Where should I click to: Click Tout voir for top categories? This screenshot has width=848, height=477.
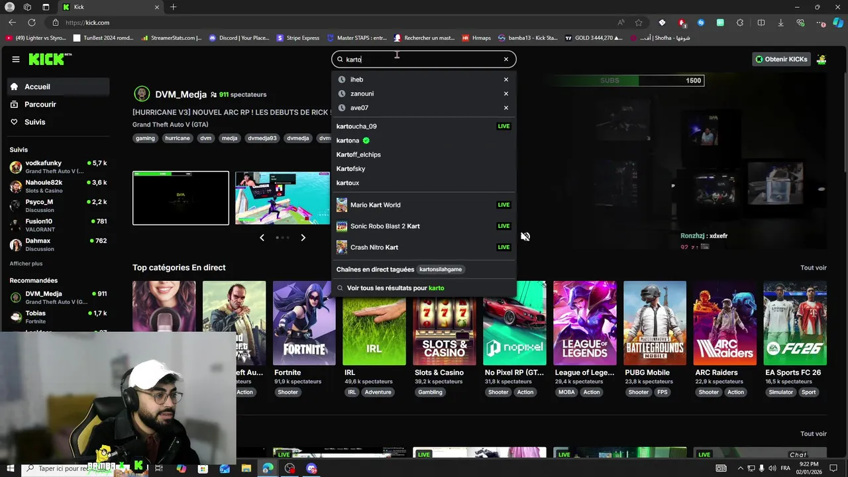click(814, 268)
